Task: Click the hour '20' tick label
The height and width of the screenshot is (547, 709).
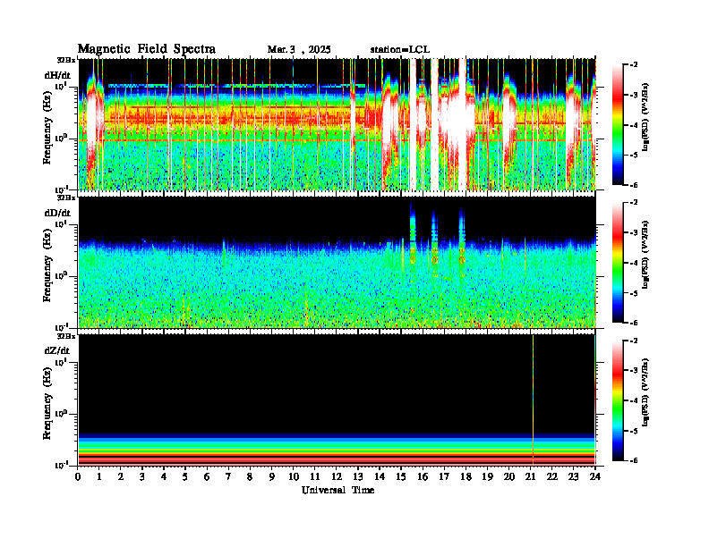Action: pos(509,477)
